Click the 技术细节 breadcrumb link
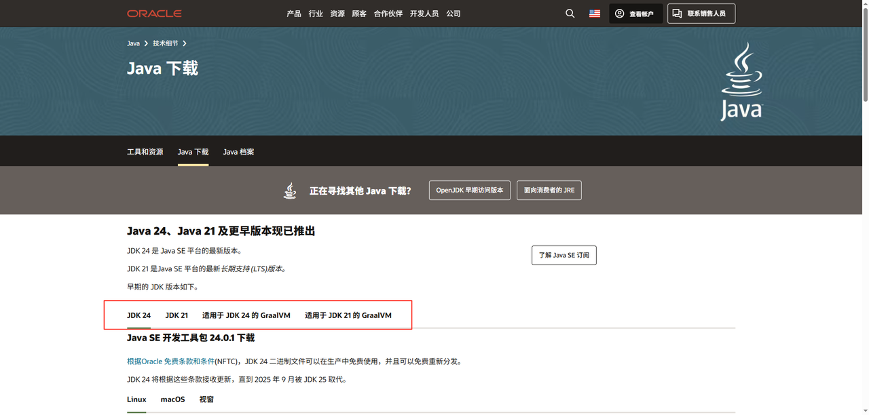 166,43
